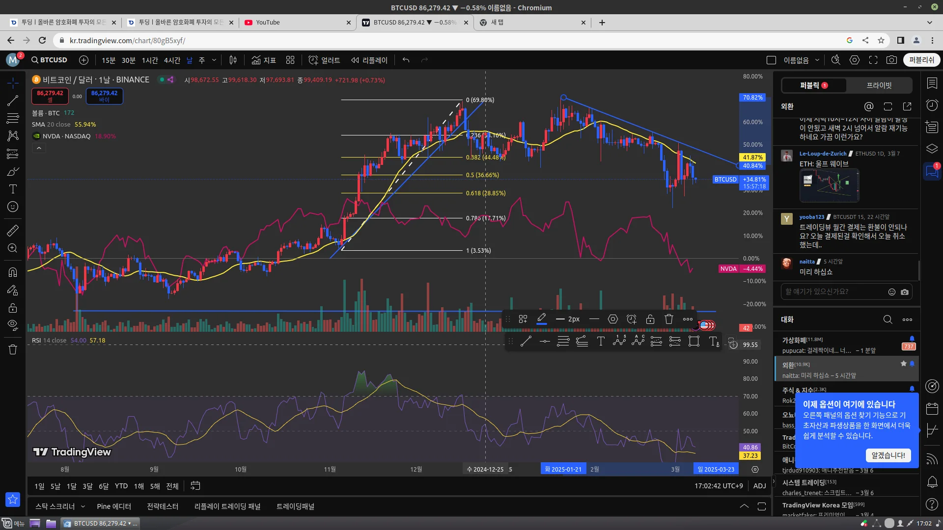The width and height of the screenshot is (943, 530).
Task: Open line settings hexagon icon in floating toolbar
Action: click(x=613, y=319)
